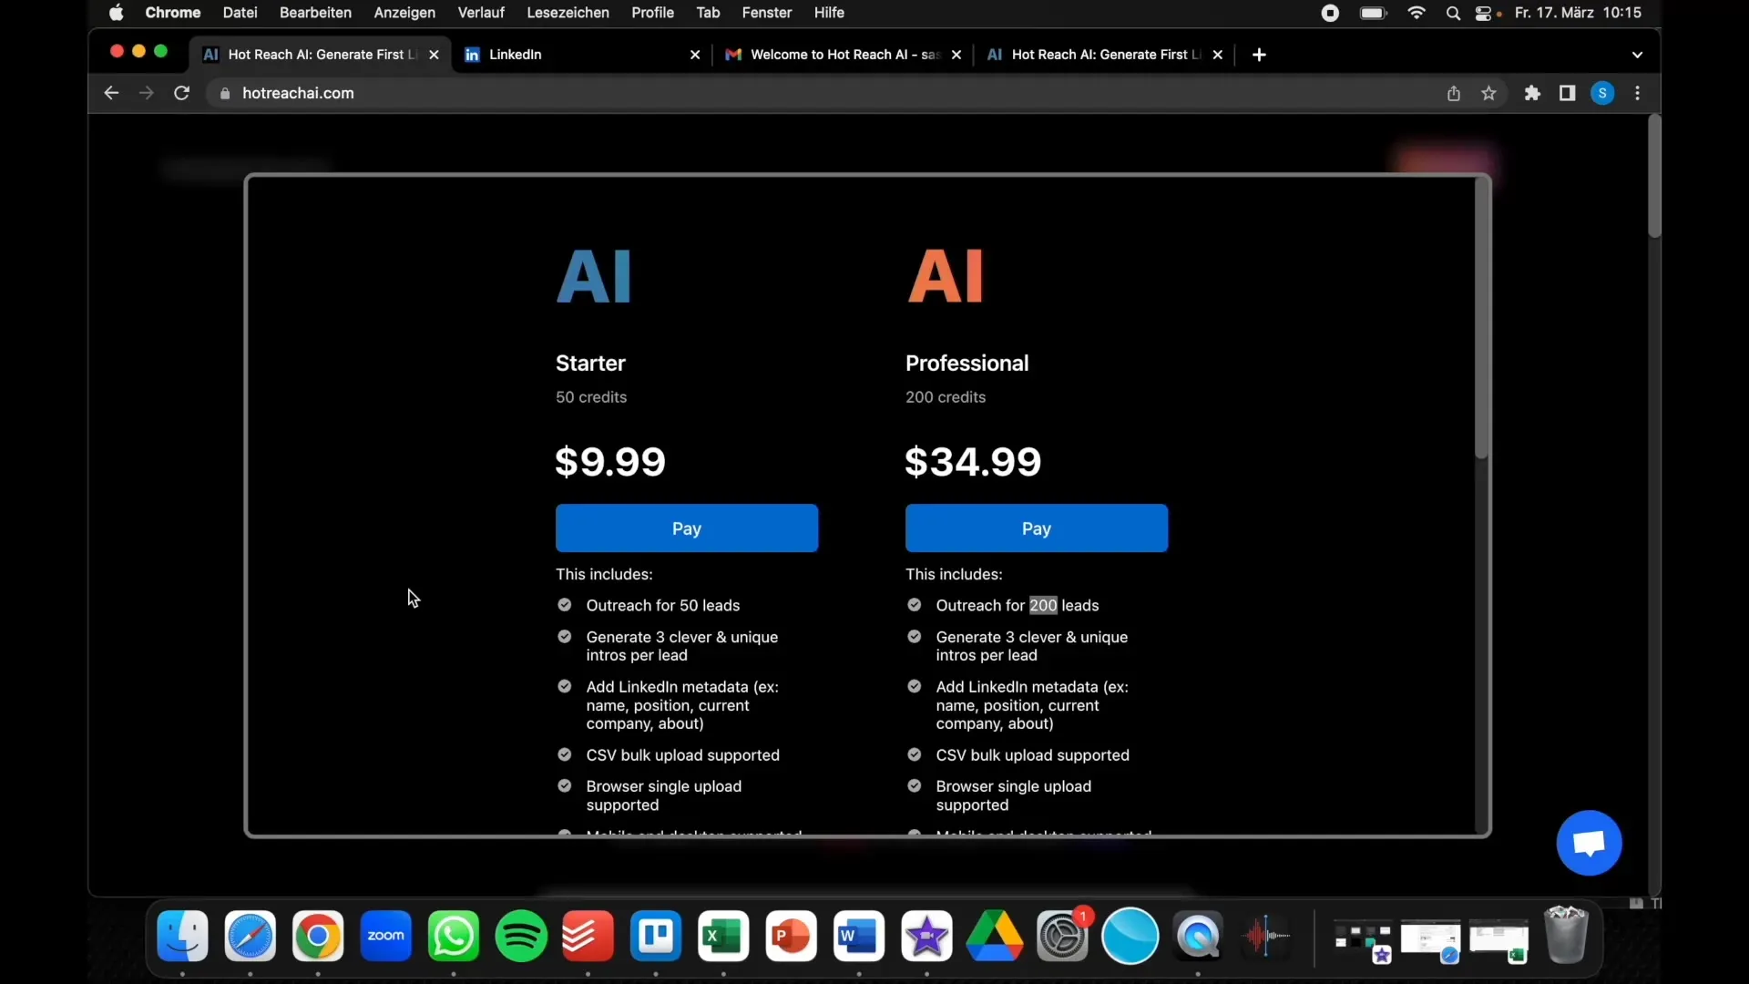Go back to previous page
The height and width of the screenshot is (984, 1749).
(x=111, y=93)
